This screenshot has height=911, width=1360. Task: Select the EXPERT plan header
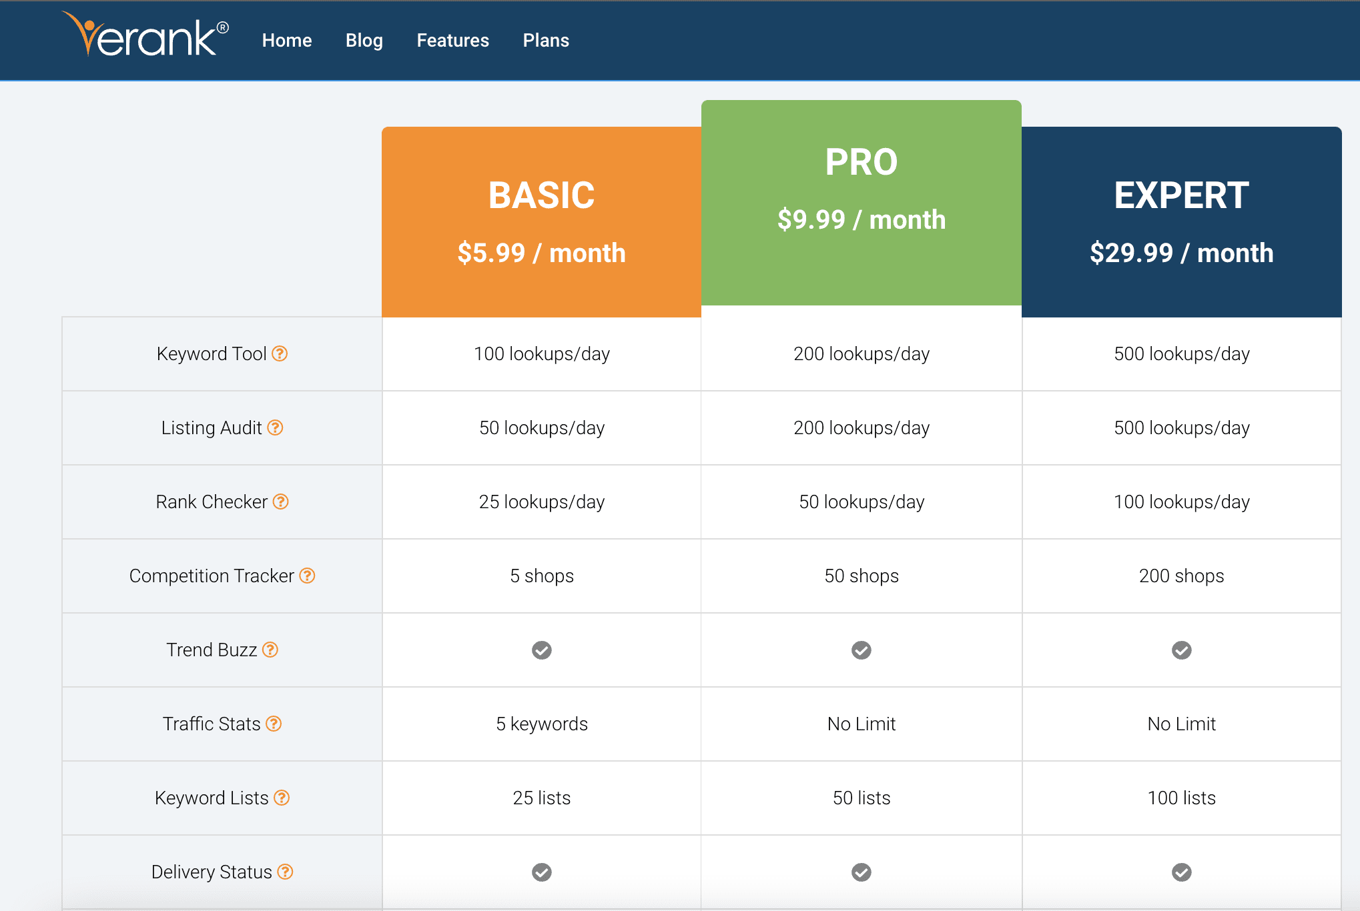pos(1182,222)
